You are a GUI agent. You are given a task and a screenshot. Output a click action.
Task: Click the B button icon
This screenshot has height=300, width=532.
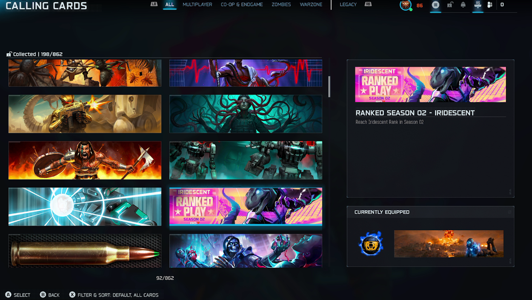(x=43, y=294)
